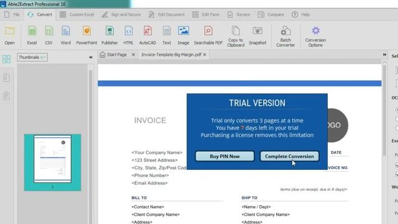Click the BILL TO heading
The image size is (398, 224).
[x=139, y=198]
